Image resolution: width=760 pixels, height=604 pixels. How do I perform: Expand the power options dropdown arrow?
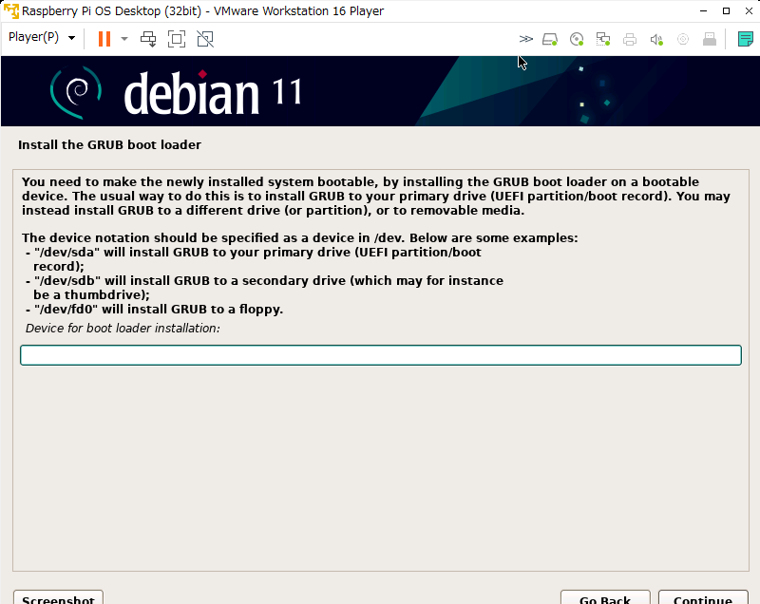[x=124, y=39]
